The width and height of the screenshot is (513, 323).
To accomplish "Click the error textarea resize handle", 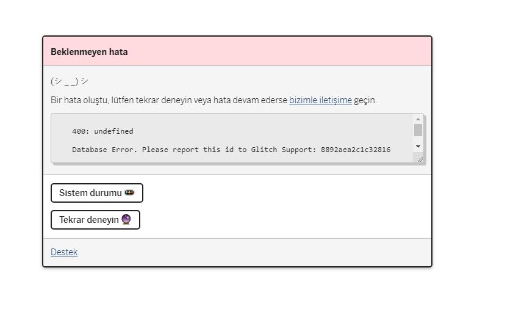I will coord(420,159).
